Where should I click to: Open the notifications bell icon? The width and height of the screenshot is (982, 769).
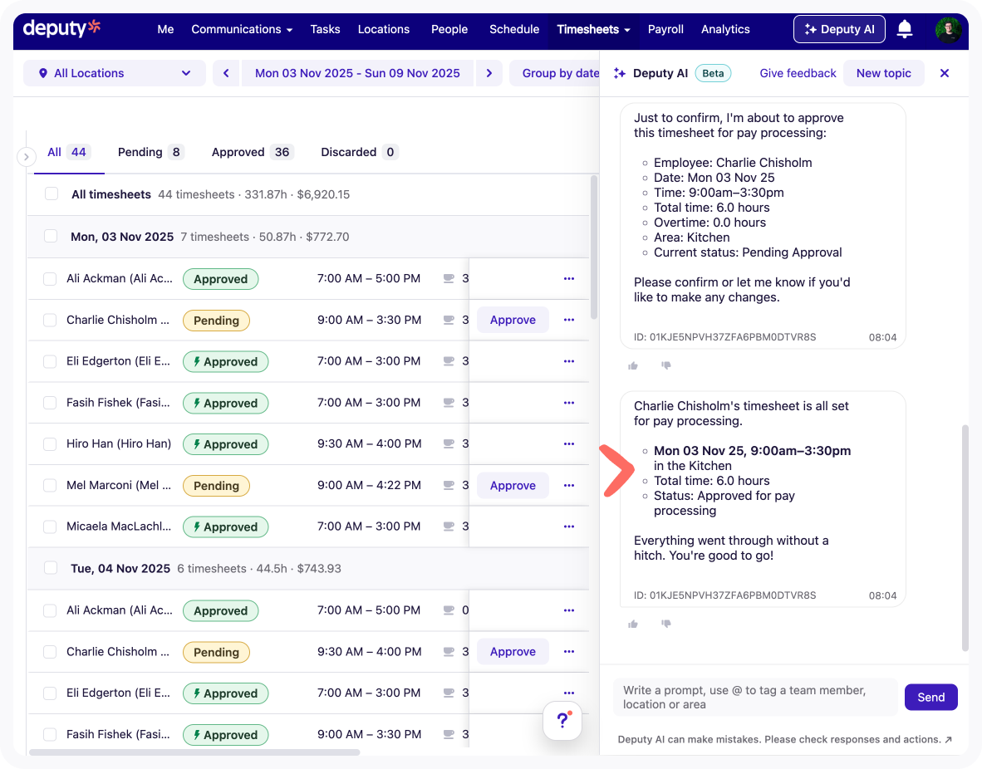pos(905,30)
